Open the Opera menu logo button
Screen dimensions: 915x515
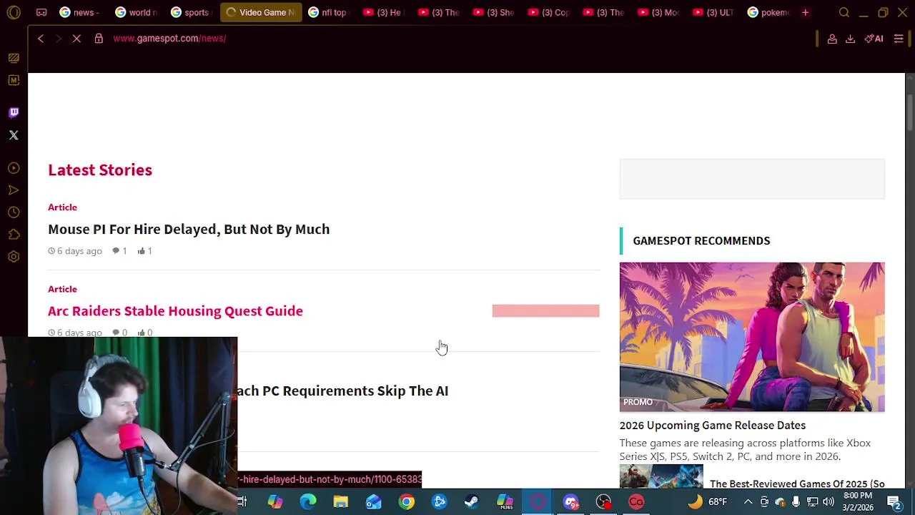tap(14, 12)
